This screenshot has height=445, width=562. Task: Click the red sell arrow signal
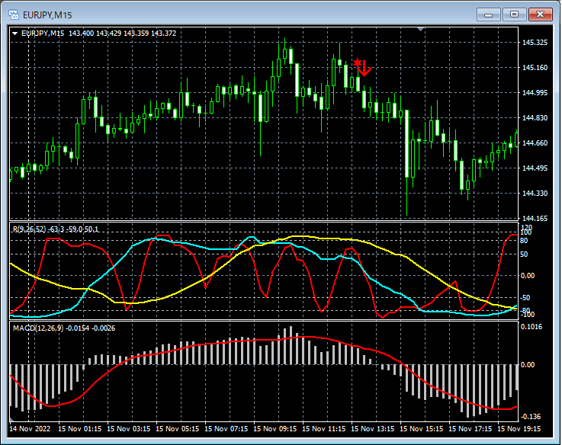click(364, 69)
